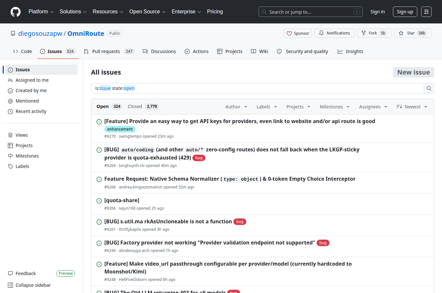Open the diegosouzapw owner link
This screenshot has height=293, width=442.
[x=40, y=34]
